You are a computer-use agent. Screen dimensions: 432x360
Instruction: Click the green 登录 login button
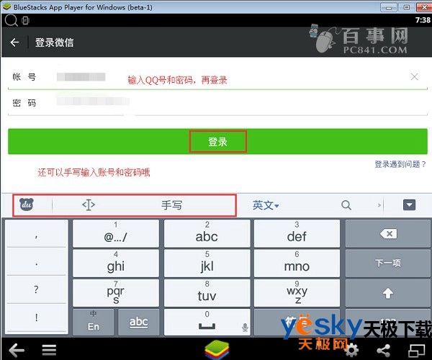[x=217, y=142]
